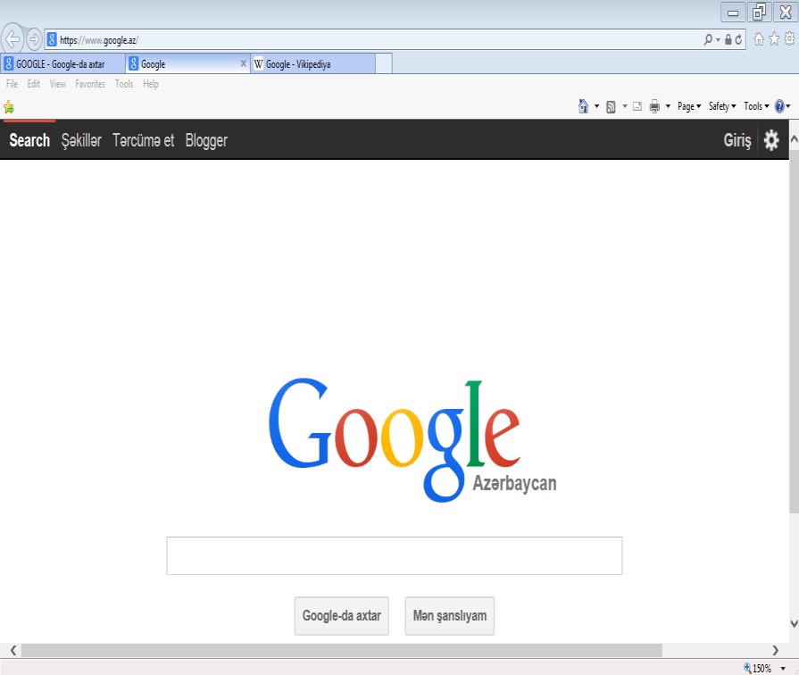Viewport: 799px width, 675px height.
Task: Click the vertical scrollbar down arrow
Action: 794,623
